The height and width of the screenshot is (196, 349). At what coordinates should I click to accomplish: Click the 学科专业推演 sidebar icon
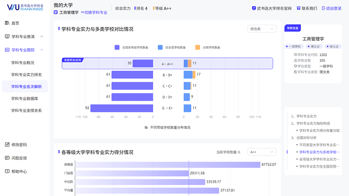7,36
